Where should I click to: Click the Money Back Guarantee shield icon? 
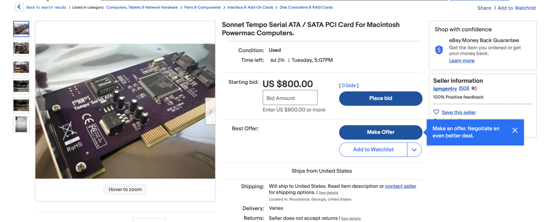coord(439,50)
